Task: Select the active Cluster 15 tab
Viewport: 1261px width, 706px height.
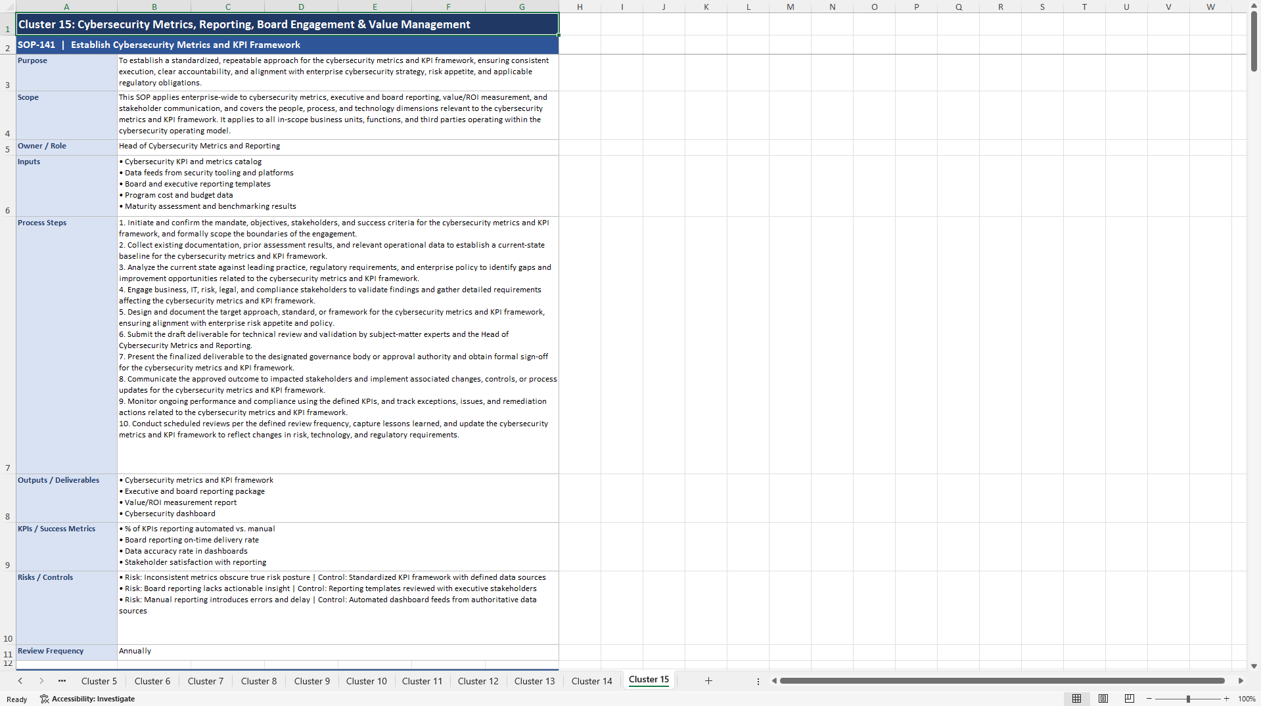Action: coord(649,680)
